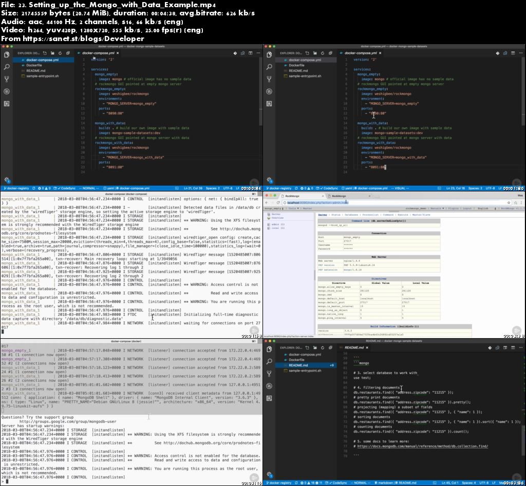The width and height of the screenshot is (526, 486).
Task: Click git diamond icon in the 00:00:44 frame toolbar
Action: click(x=235, y=53)
